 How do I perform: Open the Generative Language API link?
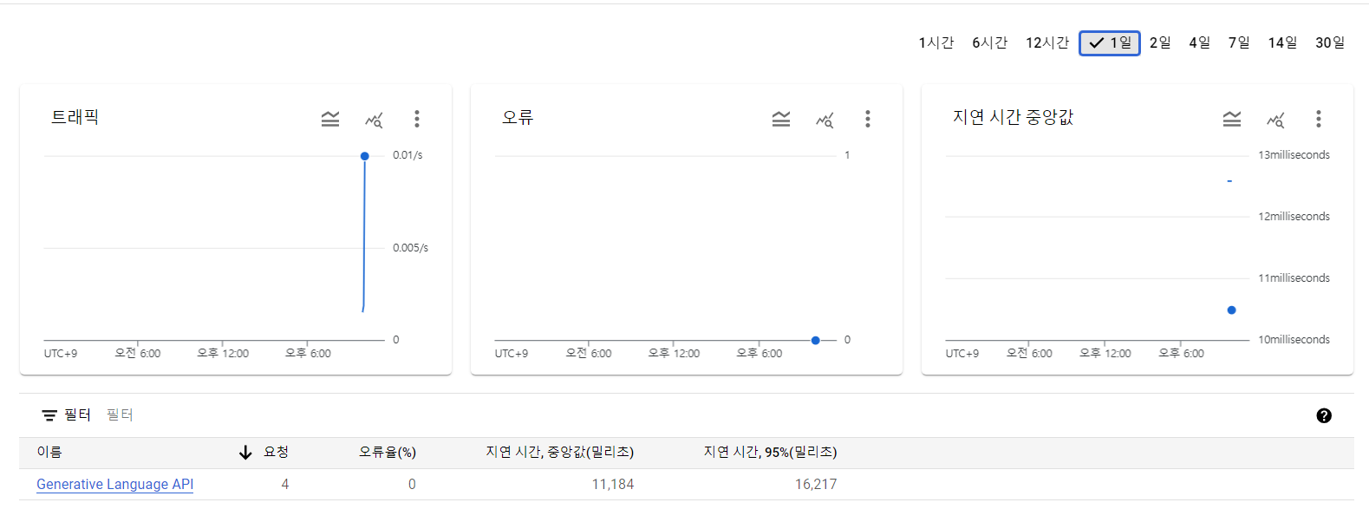coord(115,485)
